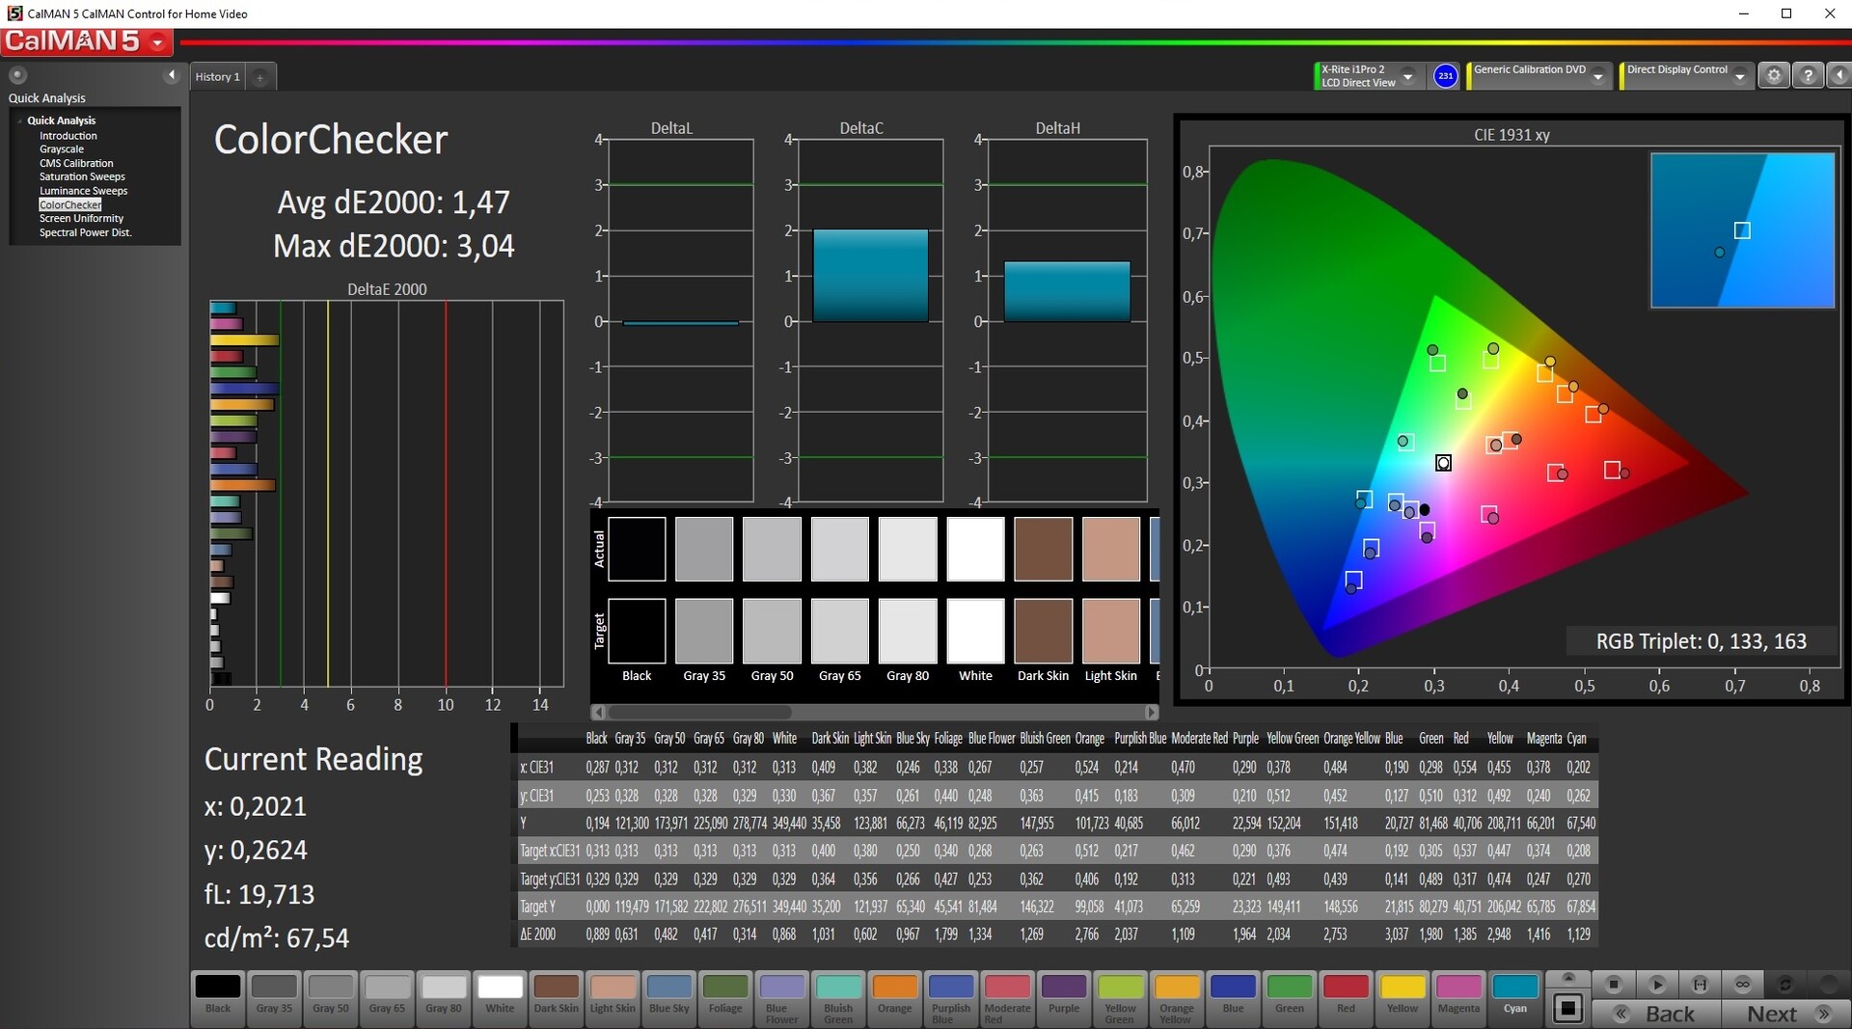Open the Direct Display Control dropdown
Screen dimensions: 1852x1029
click(x=1739, y=77)
